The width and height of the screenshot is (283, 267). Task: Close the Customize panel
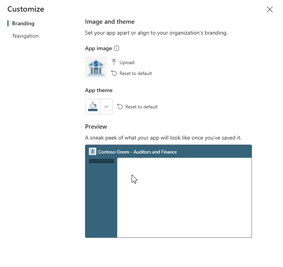click(x=270, y=9)
